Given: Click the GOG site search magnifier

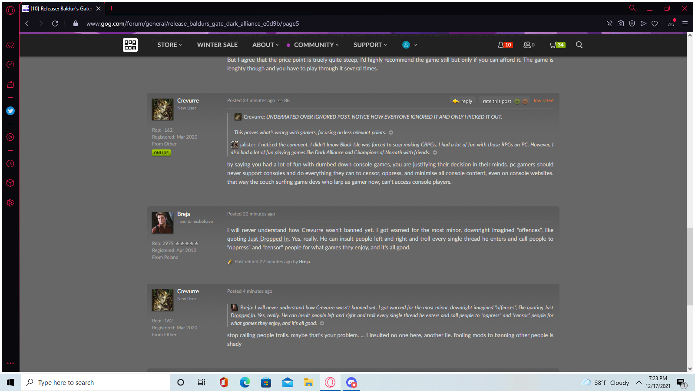Looking at the screenshot, I should click(579, 45).
